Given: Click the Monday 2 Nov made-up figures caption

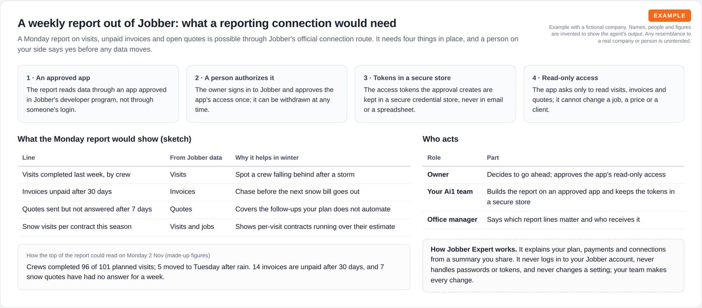Looking at the screenshot, I should 118,255.
